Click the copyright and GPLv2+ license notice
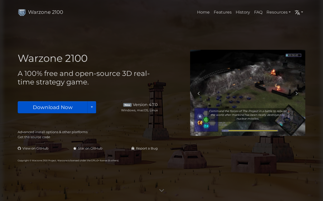Image resolution: width=323 pixels, height=201 pixels. [x=68, y=161]
